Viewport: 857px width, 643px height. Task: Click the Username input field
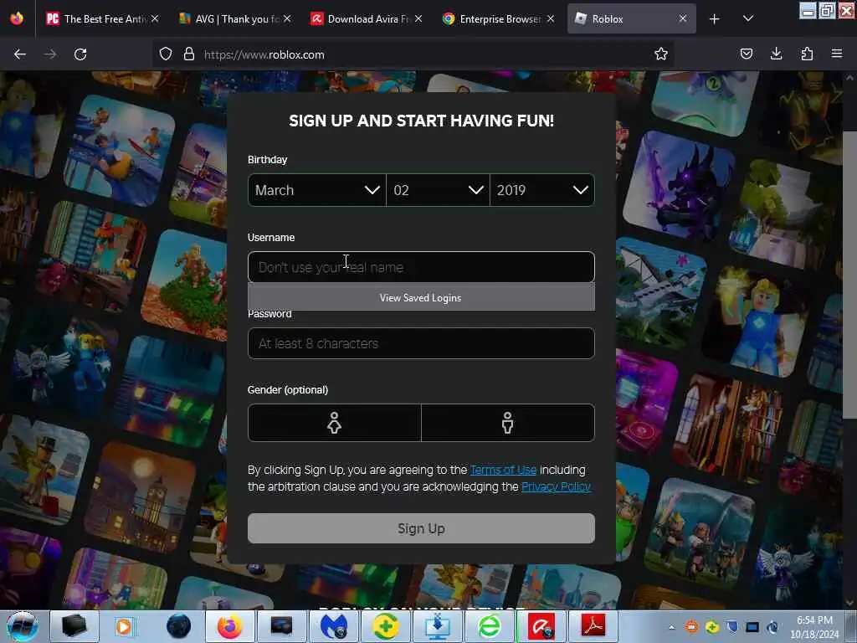point(421,267)
